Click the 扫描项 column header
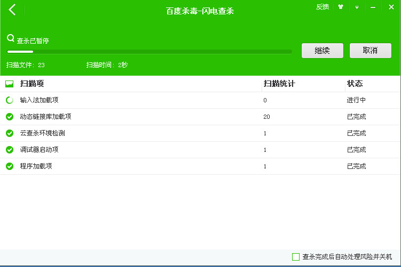 click(32, 84)
